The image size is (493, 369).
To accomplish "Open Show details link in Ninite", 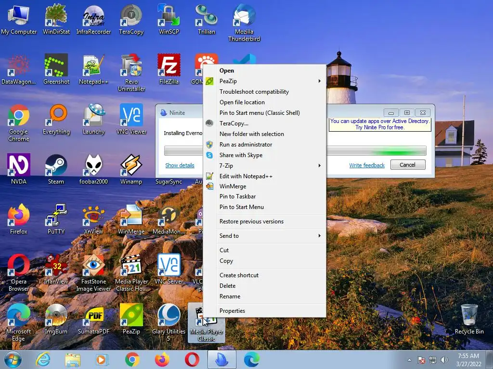I will pyautogui.click(x=180, y=165).
